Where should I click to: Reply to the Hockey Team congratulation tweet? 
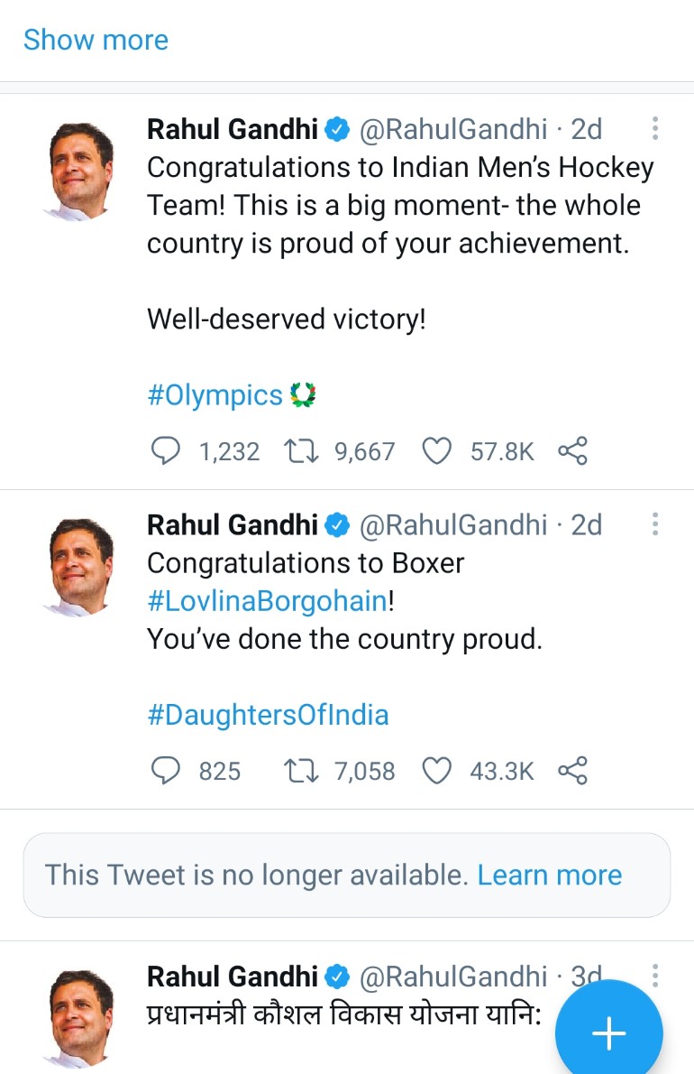164,450
